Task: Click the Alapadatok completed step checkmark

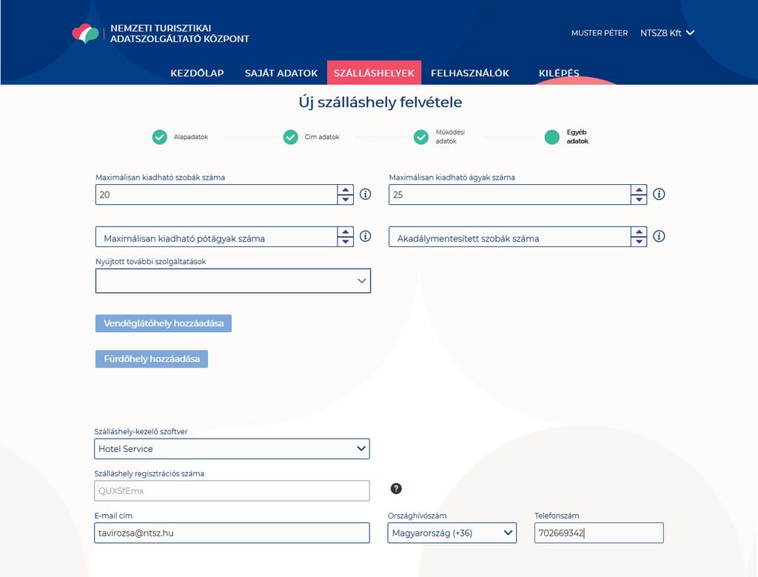Action: click(x=160, y=138)
